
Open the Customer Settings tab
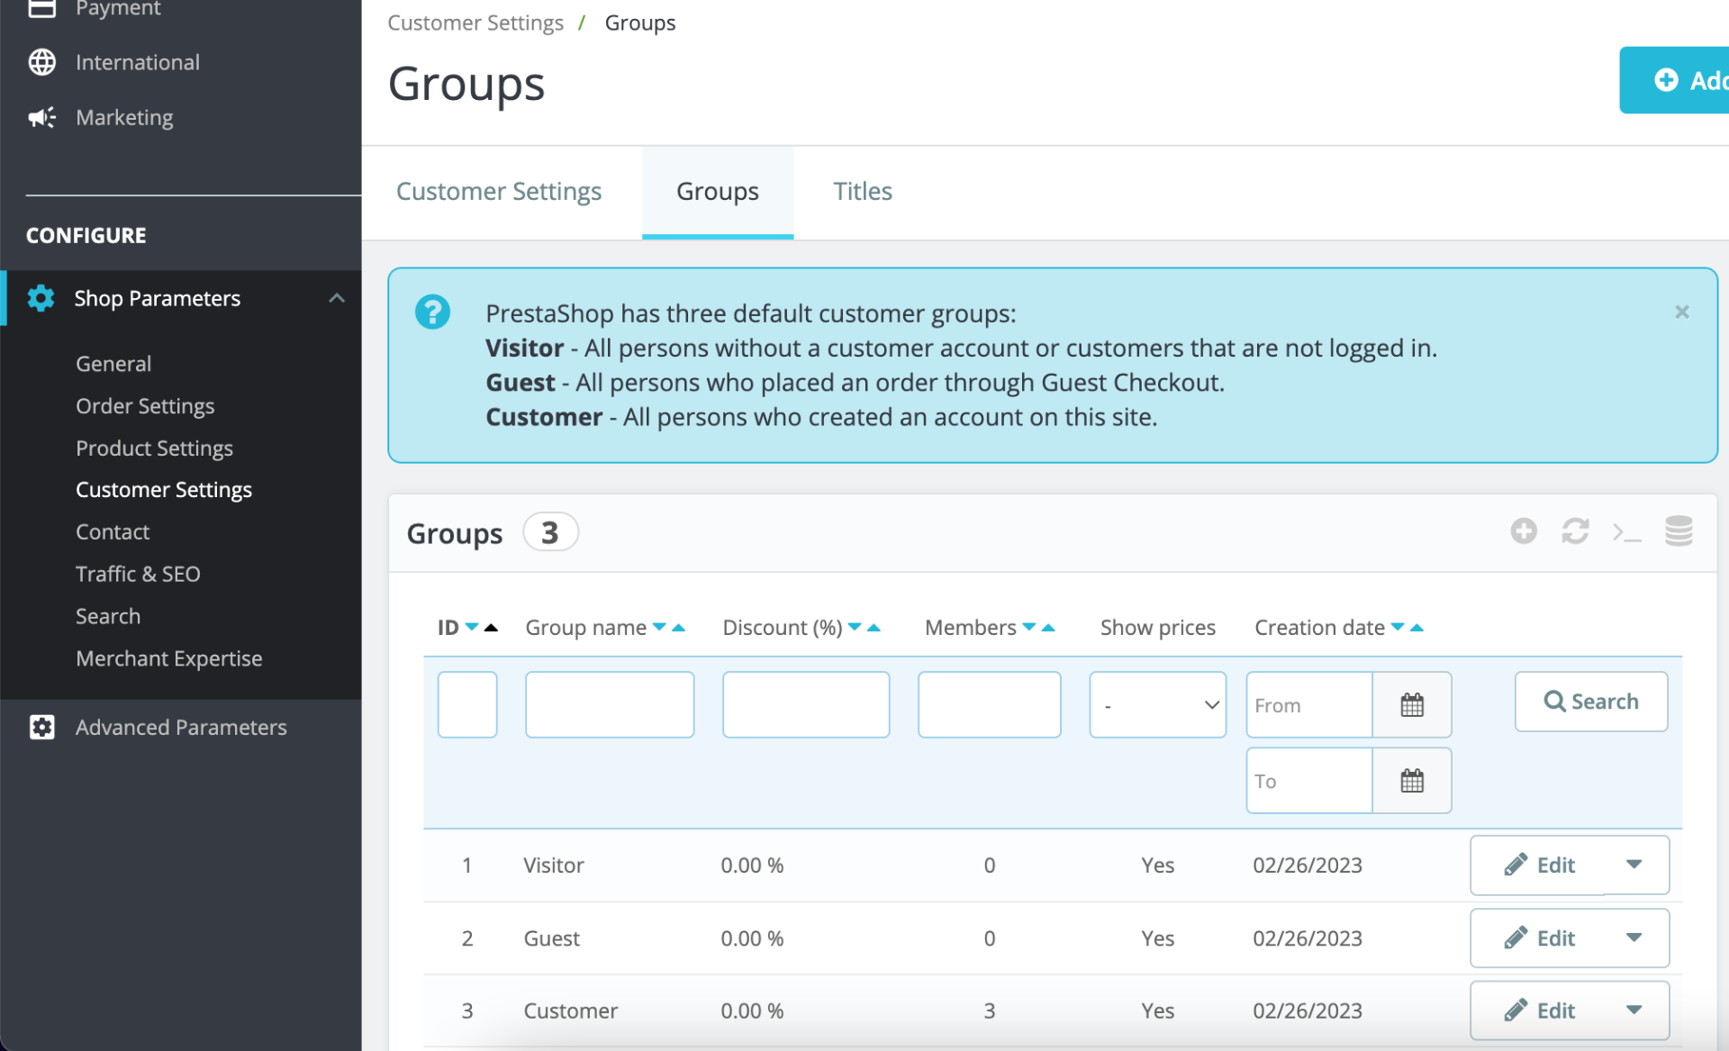[499, 191]
